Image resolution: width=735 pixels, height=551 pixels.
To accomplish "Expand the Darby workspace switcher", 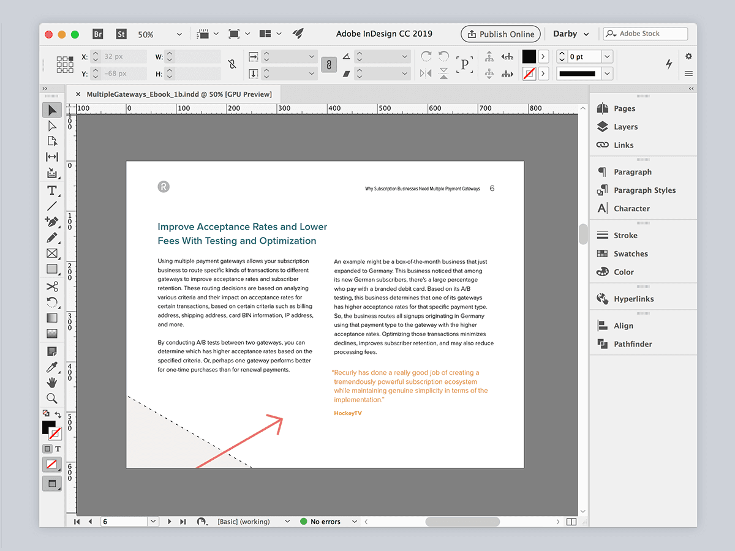I will (x=571, y=34).
